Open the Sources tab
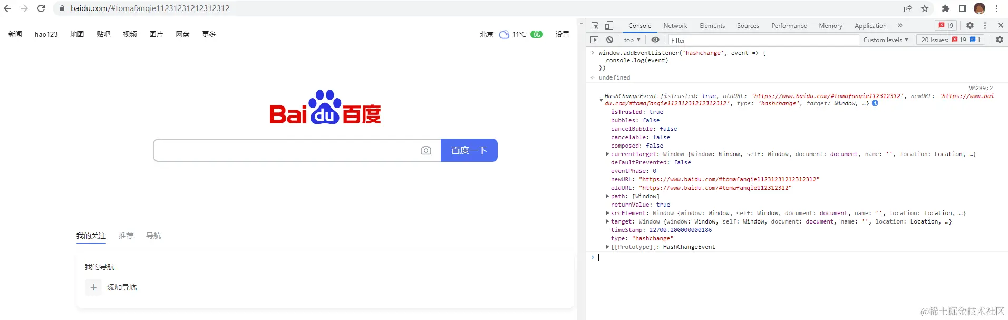 [x=748, y=26]
